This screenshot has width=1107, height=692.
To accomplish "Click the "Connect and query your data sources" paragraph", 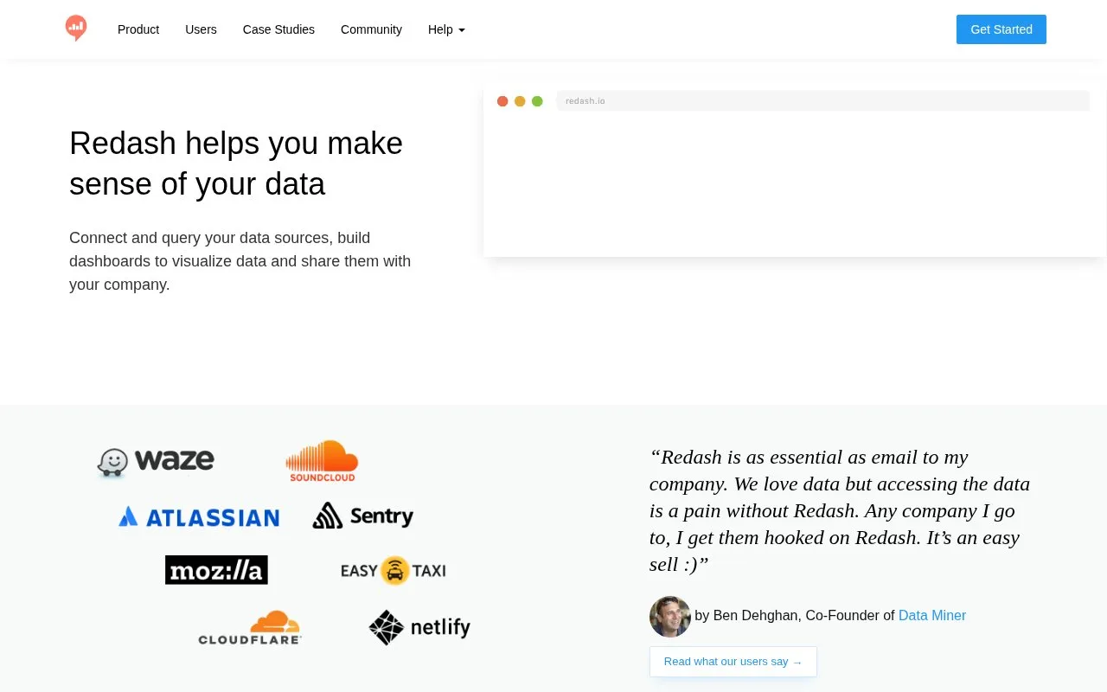I will pyautogui.click(x=240, y=261).
